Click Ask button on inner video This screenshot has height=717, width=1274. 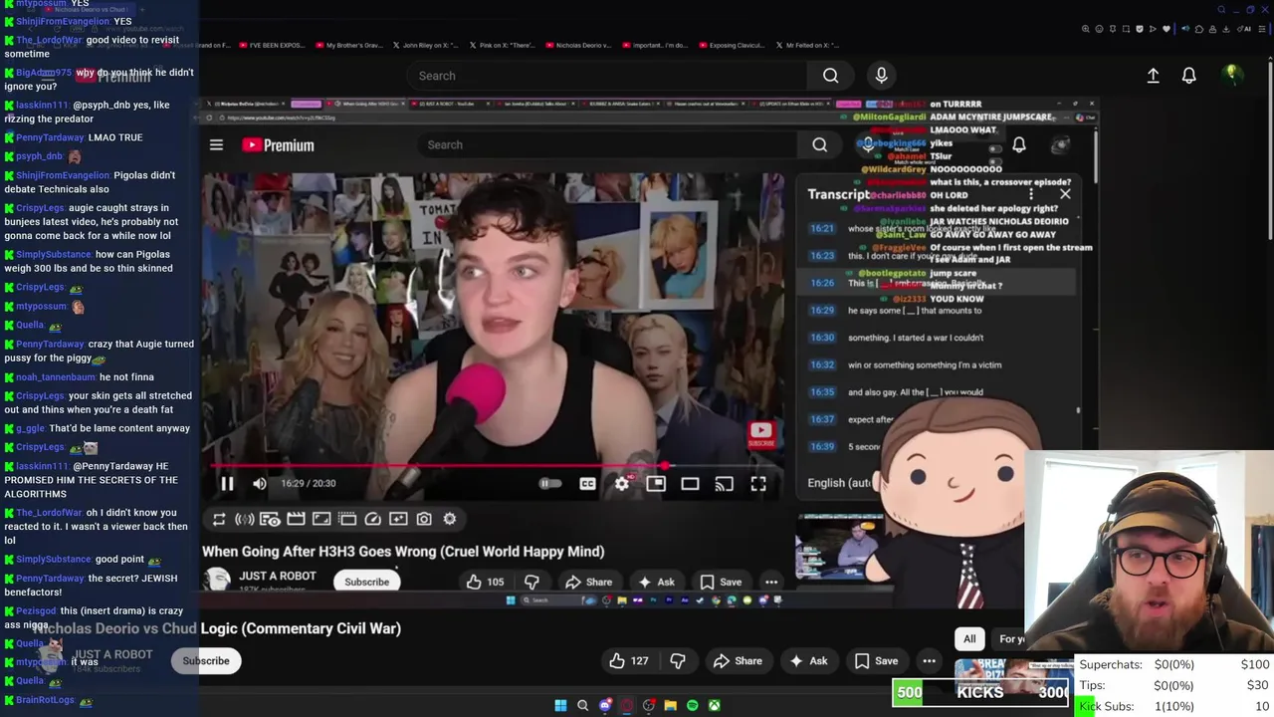(656, 583)
